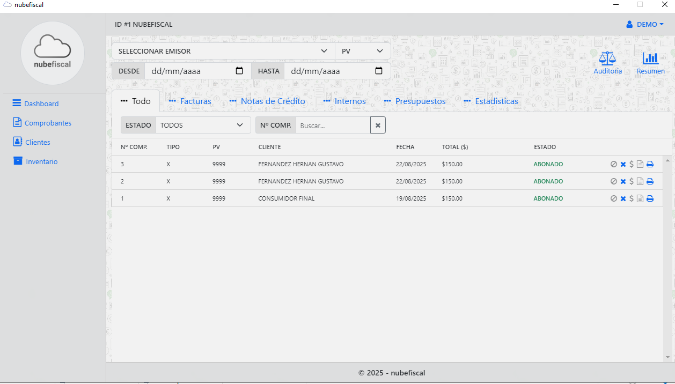Open the PV dropdown
Image resolution: width=675 pixels, height=384 pixels.
tap(363, 51)
